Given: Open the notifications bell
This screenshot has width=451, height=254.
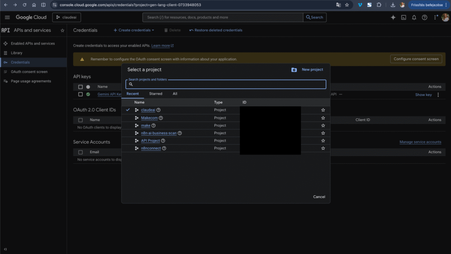Looking at the screenshot, I should coord(414,17).
